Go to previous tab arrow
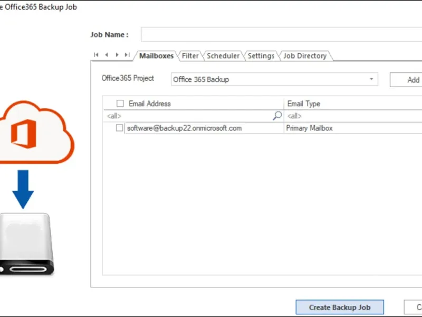This screenshot has height=317, width=422. tap(107, 55)
